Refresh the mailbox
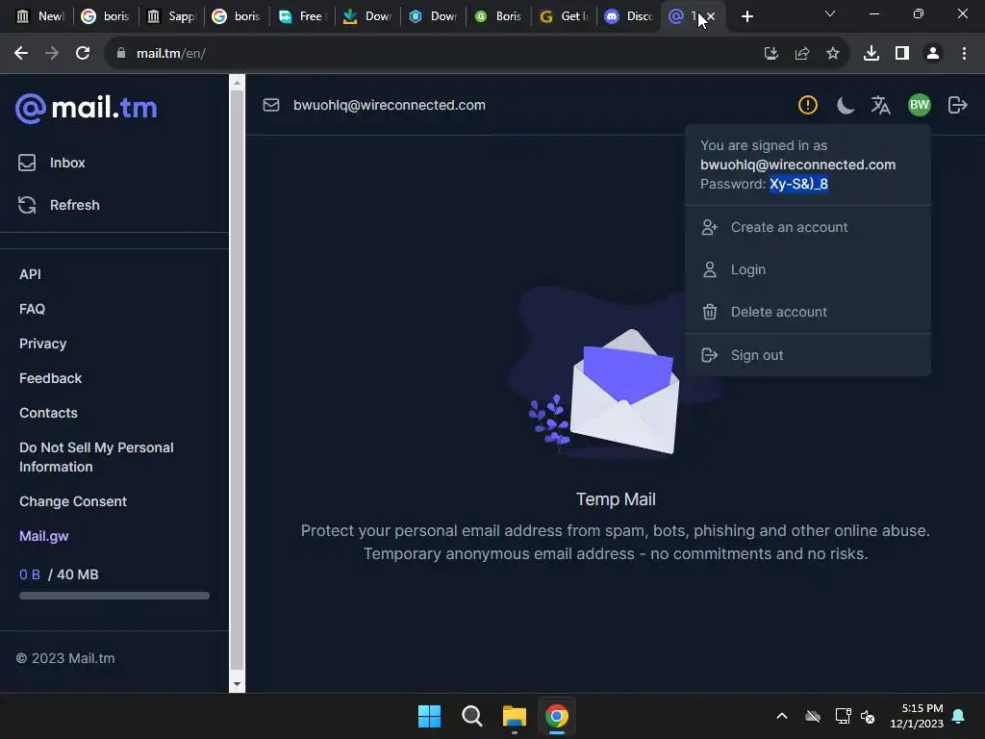This screenshot has height=739, width=985. [x=59, y=205]
